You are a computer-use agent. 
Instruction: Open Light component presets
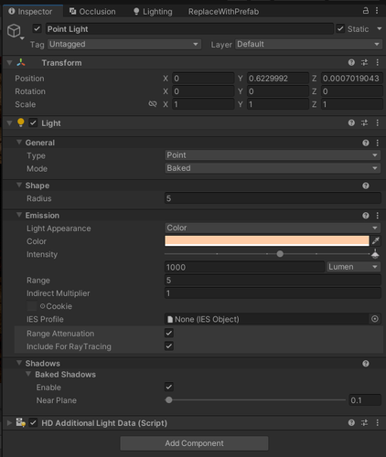coord(364,122)
